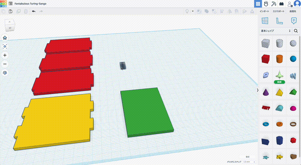Click the Tinkercad logo to return to dashboard
The image size is (301, 165).
pyautogui.click(x=4, y=4)
